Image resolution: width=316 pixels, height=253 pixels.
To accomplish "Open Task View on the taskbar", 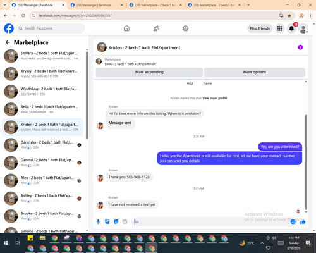I will click(18, 243).
